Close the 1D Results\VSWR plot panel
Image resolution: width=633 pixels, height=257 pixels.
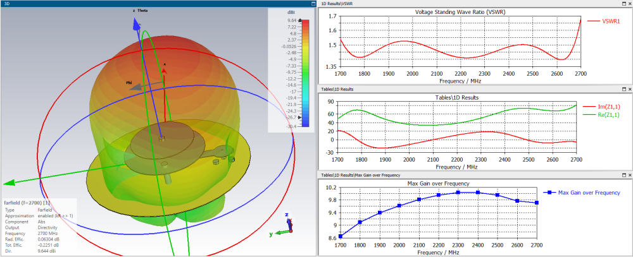[629, 4]
